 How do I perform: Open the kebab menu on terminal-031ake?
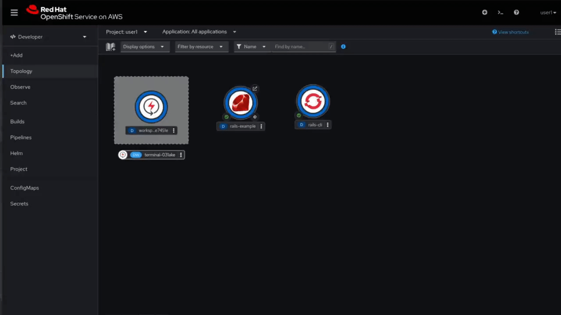point(181,154)
